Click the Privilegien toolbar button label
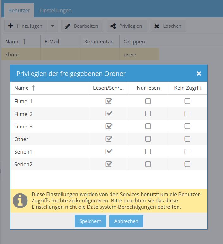 (x=130, y=26)
